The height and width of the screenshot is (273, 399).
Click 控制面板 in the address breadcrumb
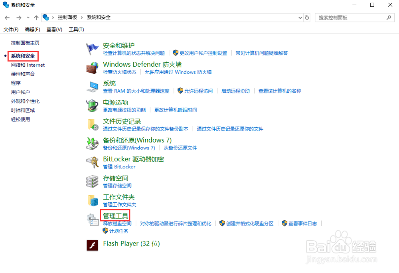[67, 17]
